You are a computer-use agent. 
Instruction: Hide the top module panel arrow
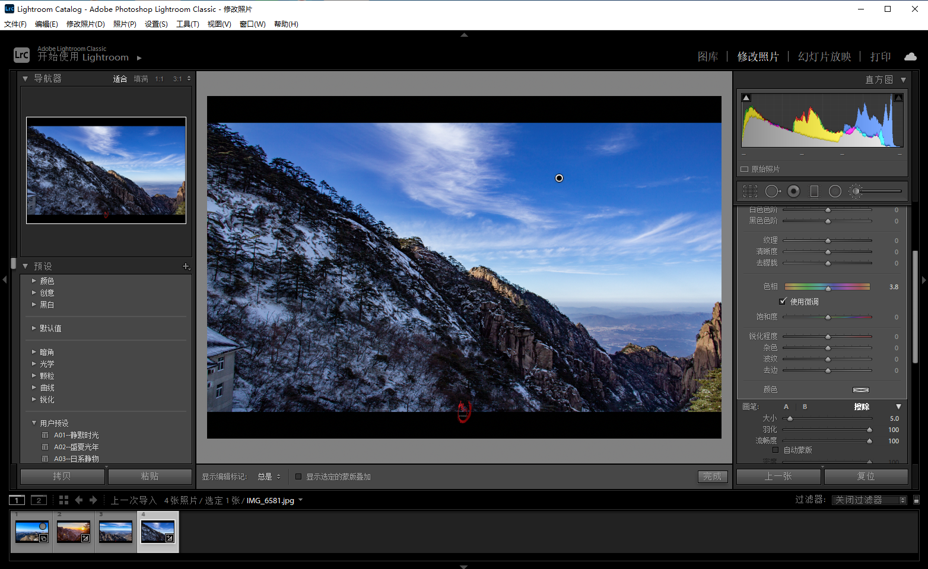tap(464, 35)
